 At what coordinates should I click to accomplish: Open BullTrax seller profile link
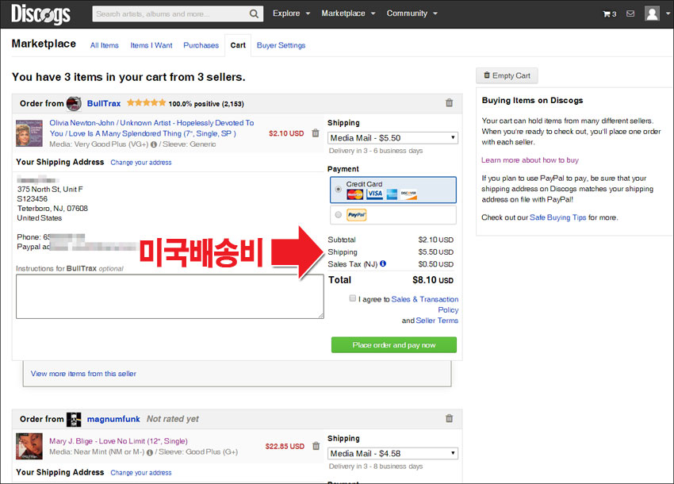tap(104, 103)
